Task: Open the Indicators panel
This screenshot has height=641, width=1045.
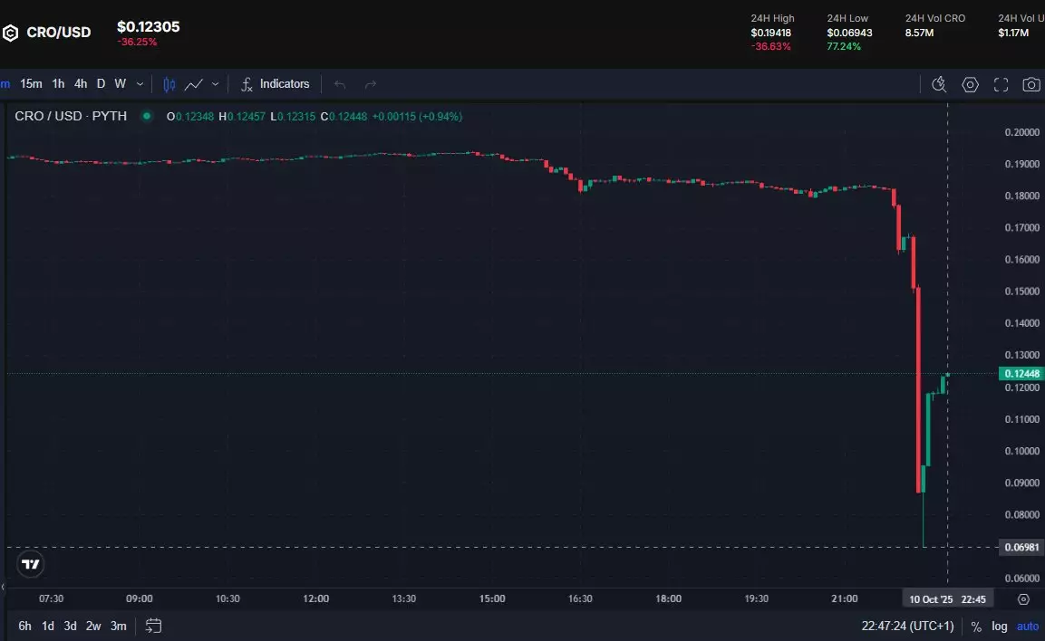Action: tap(276, 84)
